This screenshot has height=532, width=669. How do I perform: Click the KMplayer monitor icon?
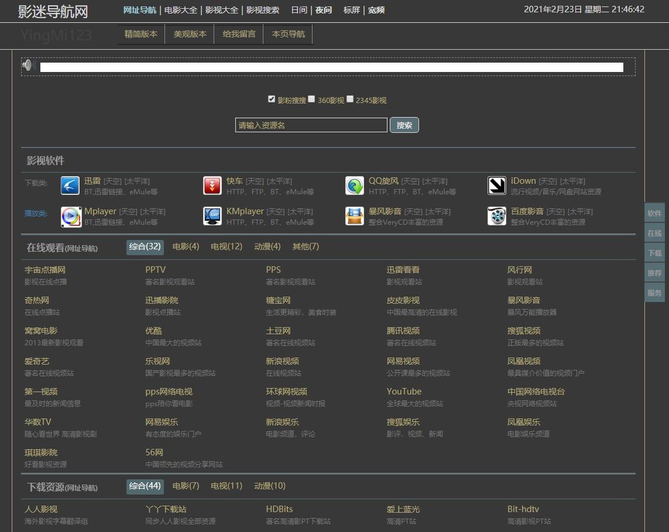(x=212, y=216)
